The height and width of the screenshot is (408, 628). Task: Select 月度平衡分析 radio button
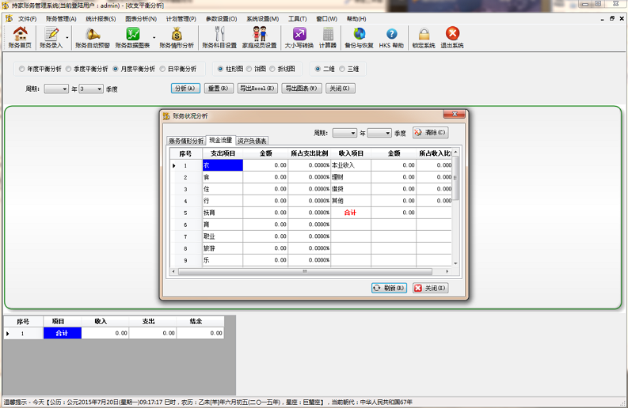point(116,69)
